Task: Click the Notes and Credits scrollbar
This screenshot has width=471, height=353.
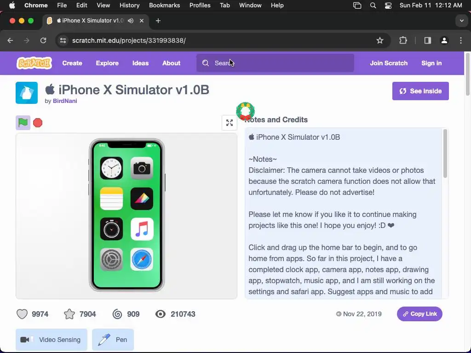Action: coord(445,154)
